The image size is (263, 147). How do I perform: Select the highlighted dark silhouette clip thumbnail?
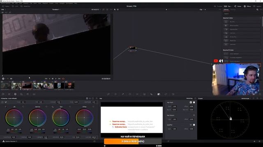(x=27, y=86)
